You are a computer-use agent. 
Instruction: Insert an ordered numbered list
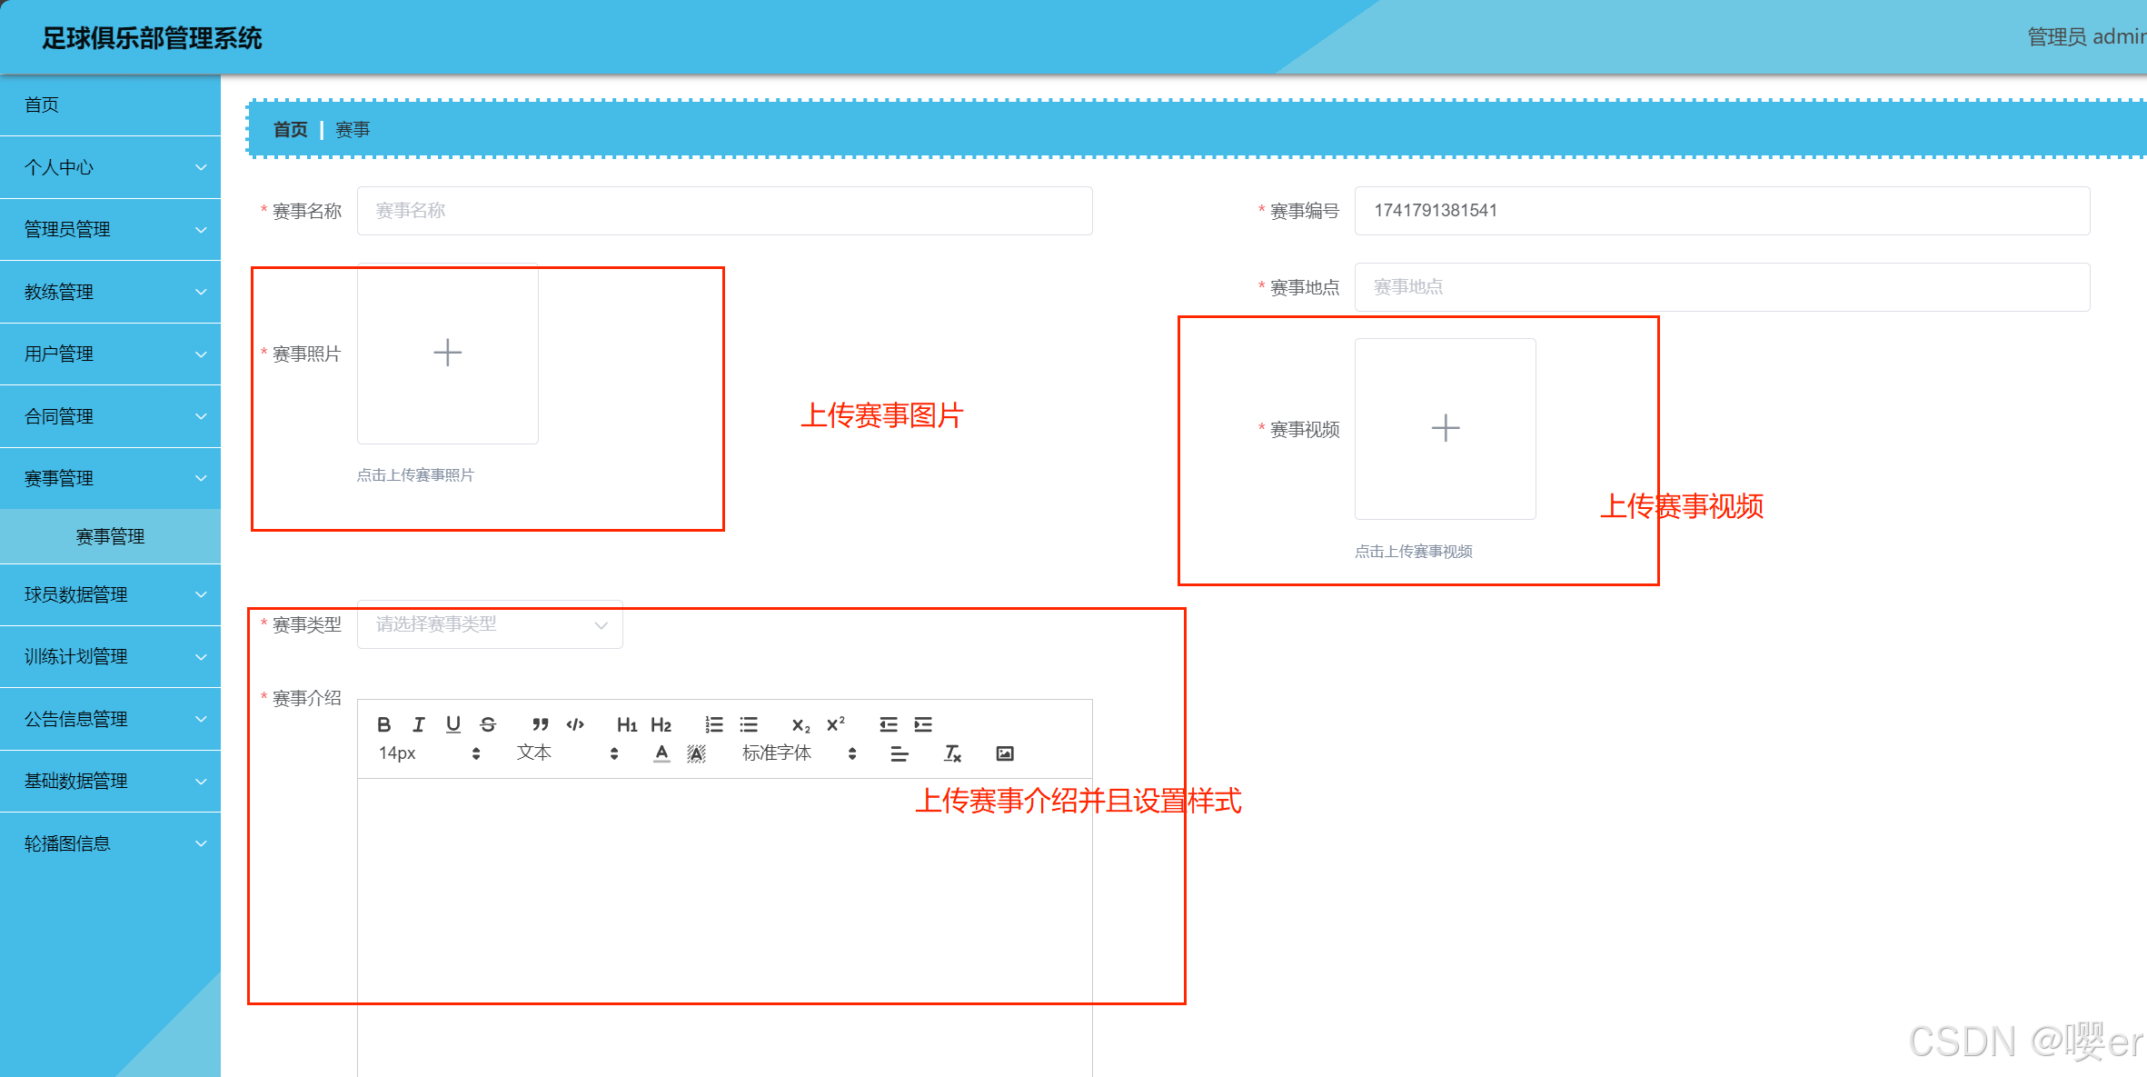pos(714,724)
